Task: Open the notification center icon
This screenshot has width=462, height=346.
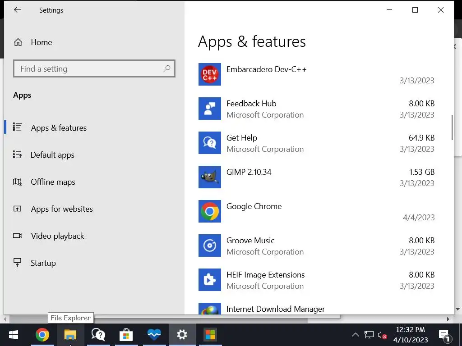Action: tap(444, 335)
